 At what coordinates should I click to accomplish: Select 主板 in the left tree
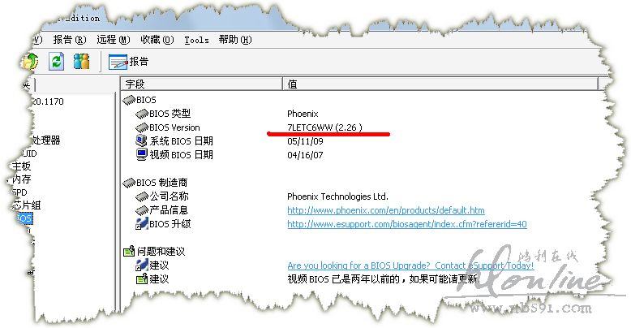tap(21, 166)
